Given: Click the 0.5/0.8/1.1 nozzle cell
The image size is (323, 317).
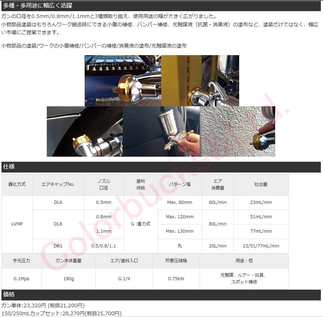Looking at the screenshot, I should click(x=104, y=246).
